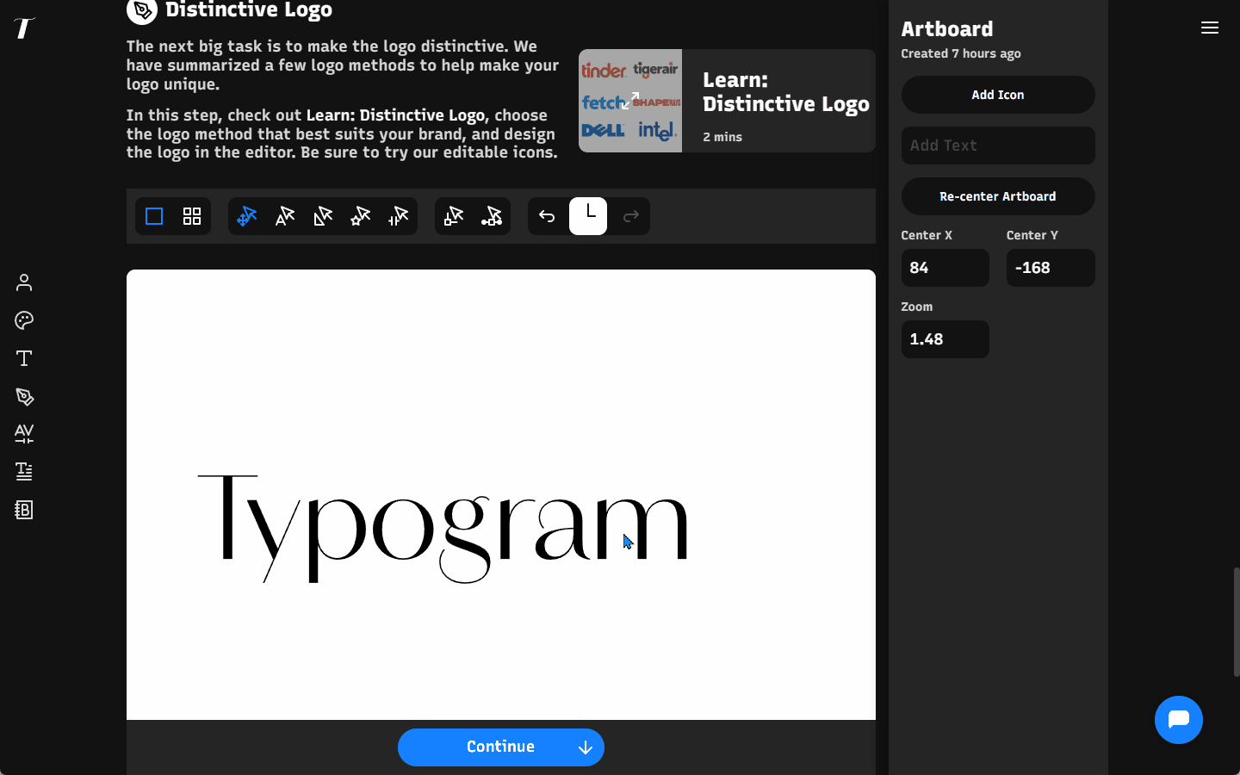Click the Continue down arrow

coord(586,747)
